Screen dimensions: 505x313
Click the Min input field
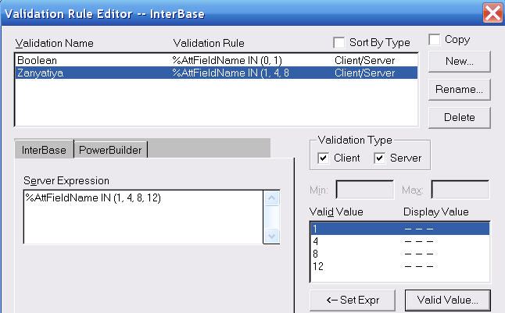[x=365, y=190]
